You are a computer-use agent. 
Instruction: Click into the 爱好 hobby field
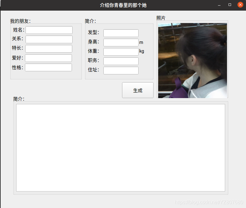click(x=48, y=58)
